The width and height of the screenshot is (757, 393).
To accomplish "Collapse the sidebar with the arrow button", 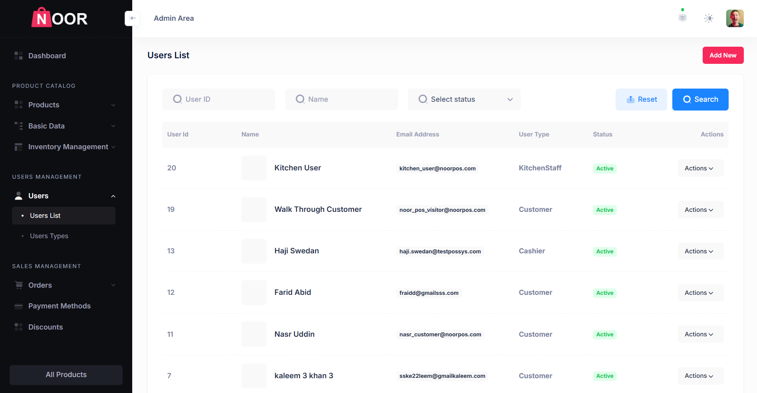I will [133, 18].
